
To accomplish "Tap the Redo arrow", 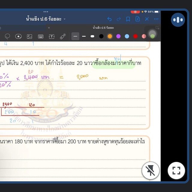I will point(119,19).
